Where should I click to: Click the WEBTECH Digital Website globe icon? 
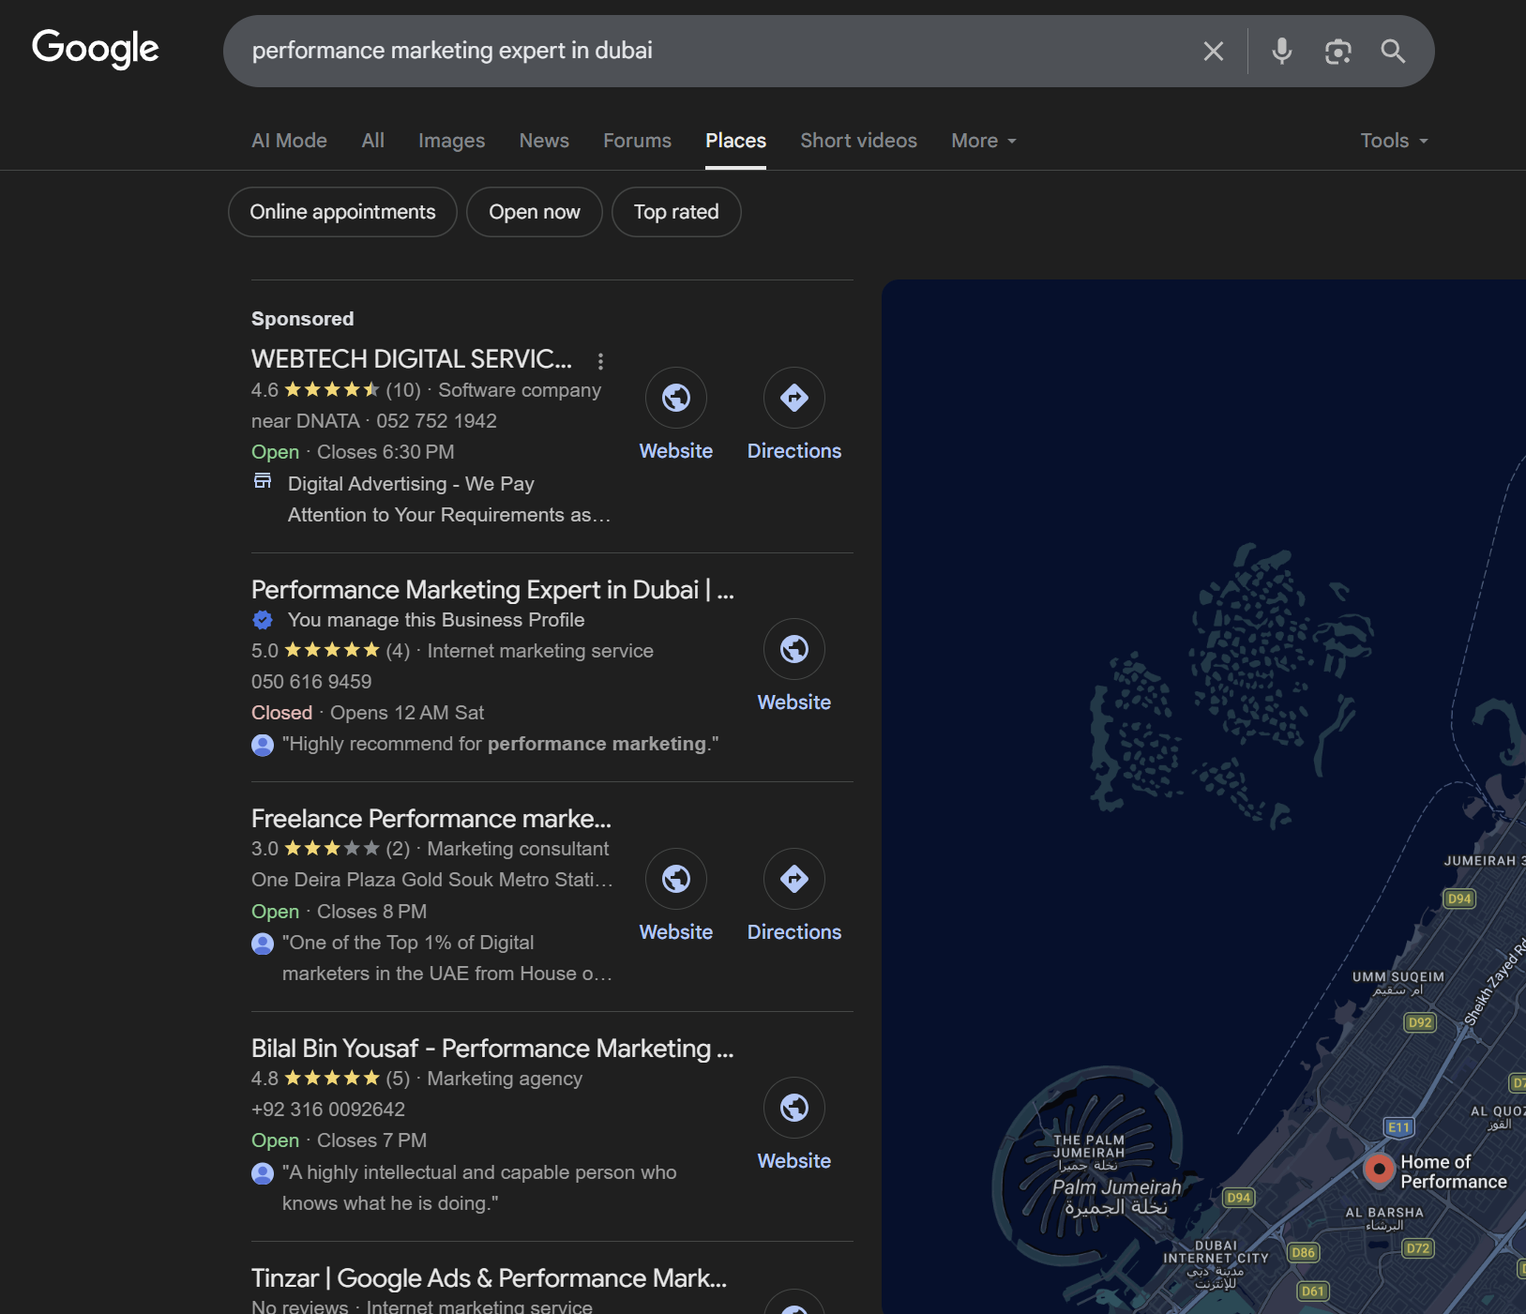(676, 398)
